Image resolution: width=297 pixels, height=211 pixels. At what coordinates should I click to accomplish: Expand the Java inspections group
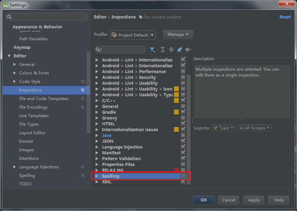97,135
